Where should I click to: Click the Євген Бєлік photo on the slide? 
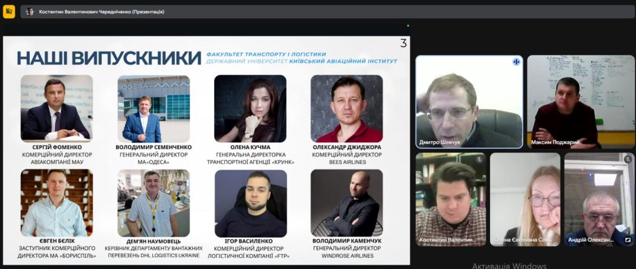[57, 203]
